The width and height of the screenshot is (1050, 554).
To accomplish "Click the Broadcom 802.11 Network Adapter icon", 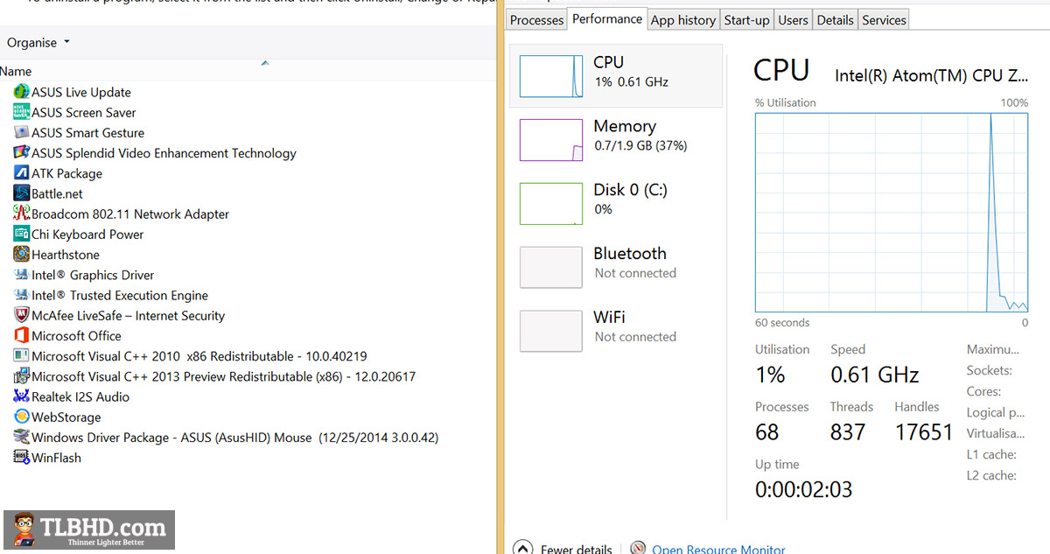I will [22, 214].
